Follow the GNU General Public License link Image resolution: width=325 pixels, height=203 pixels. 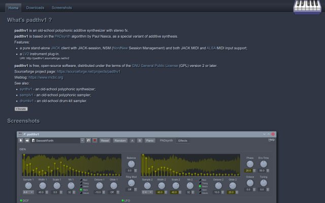155,65
